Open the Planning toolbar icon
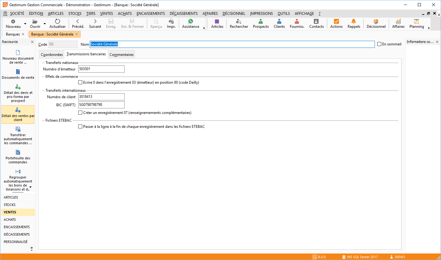The image size is (441, 260). 417,21
